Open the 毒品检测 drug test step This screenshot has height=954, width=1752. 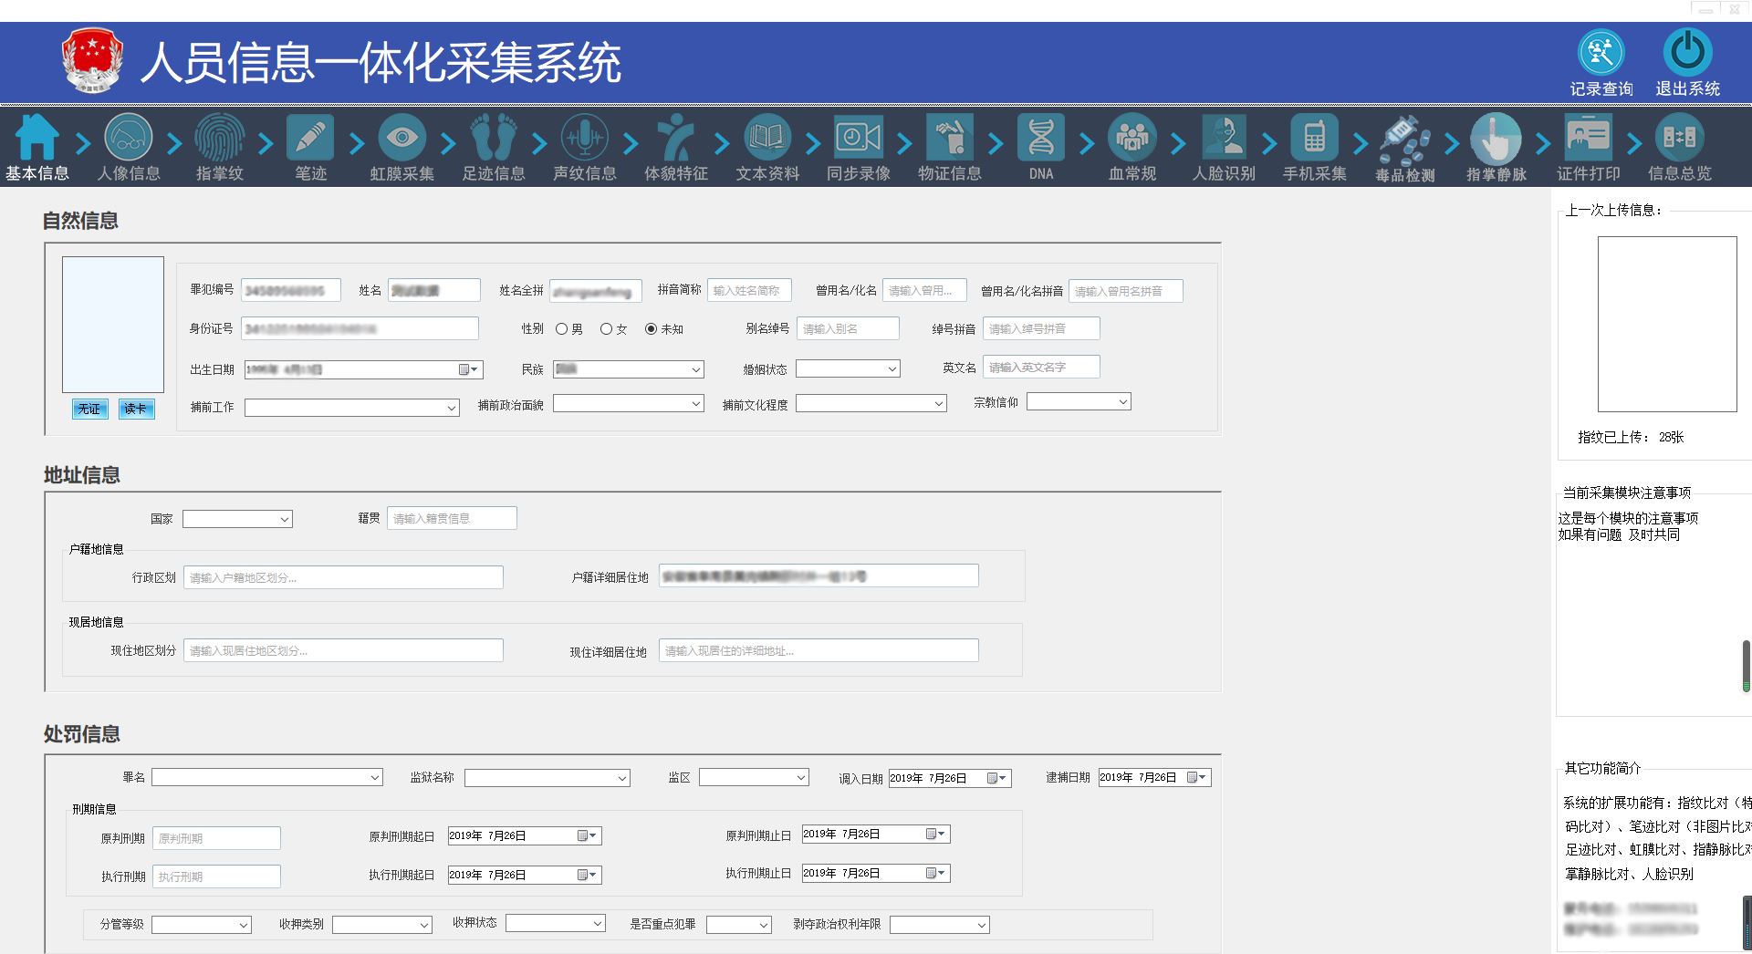pyautogui.click(x=1405, y=146)
